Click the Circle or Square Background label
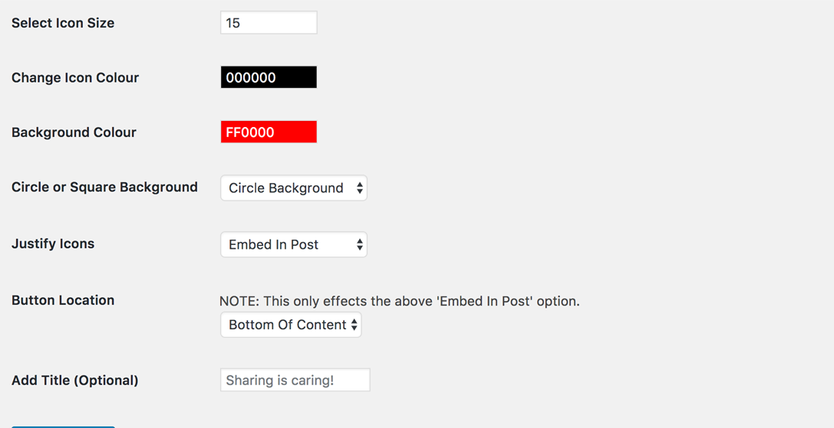Image resolution: width=834 pixels, height=428 pixels. 104,187
